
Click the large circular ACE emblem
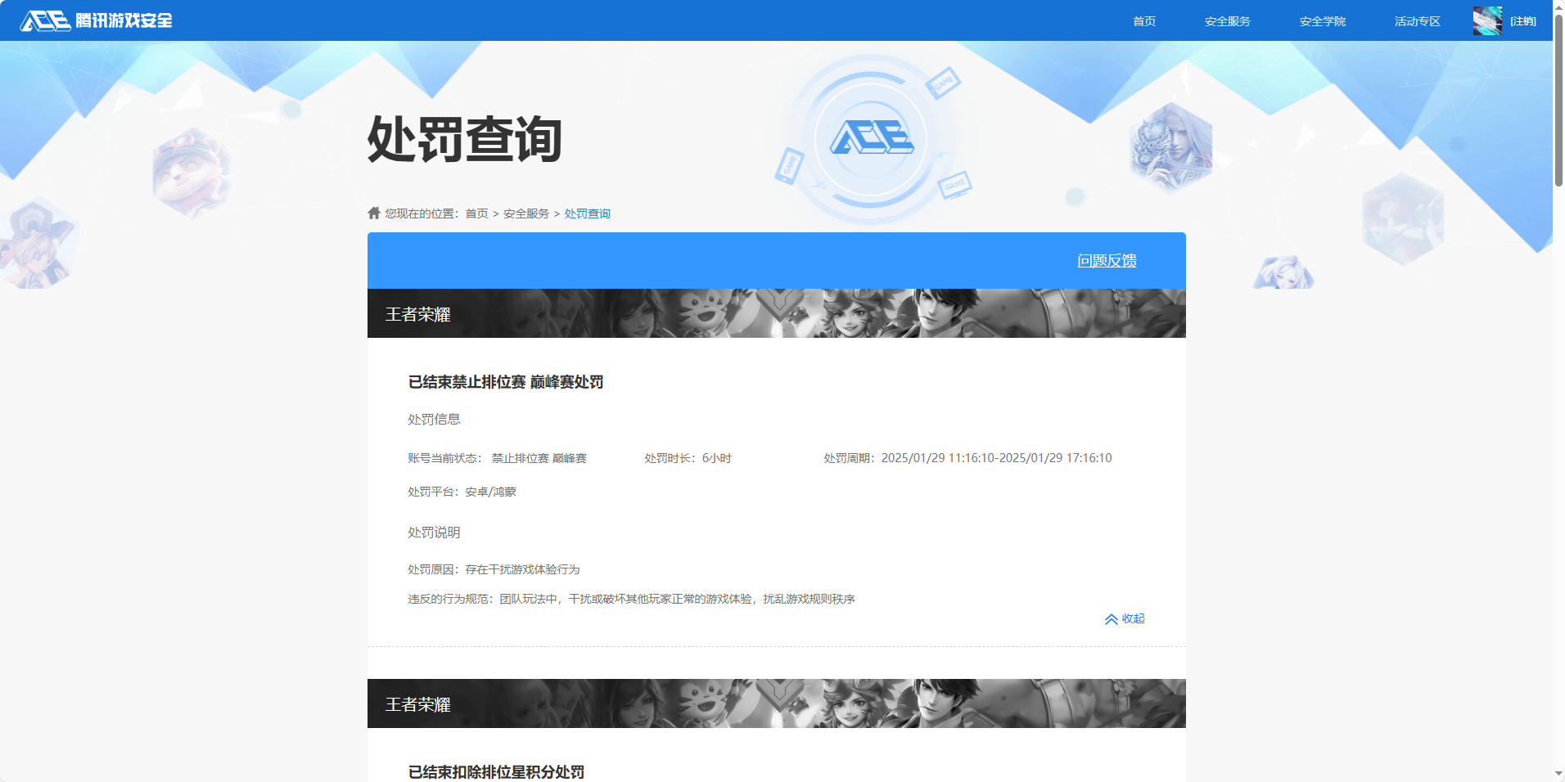pos(871,138)
